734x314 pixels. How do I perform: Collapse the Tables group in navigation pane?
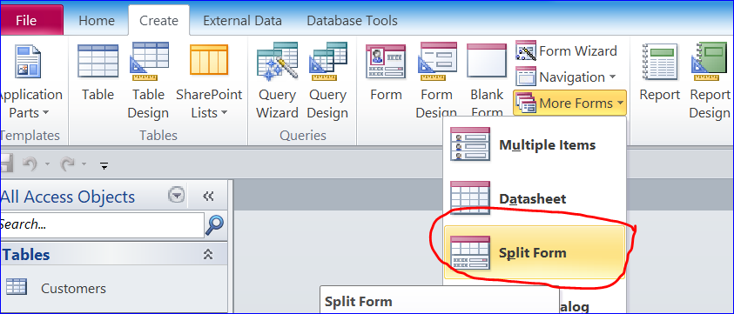pyautogui.click(x=208, y=255)
